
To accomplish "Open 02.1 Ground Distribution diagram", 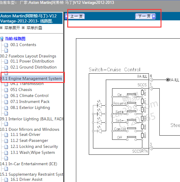I will pyautogui.click(x=33, y=67).
